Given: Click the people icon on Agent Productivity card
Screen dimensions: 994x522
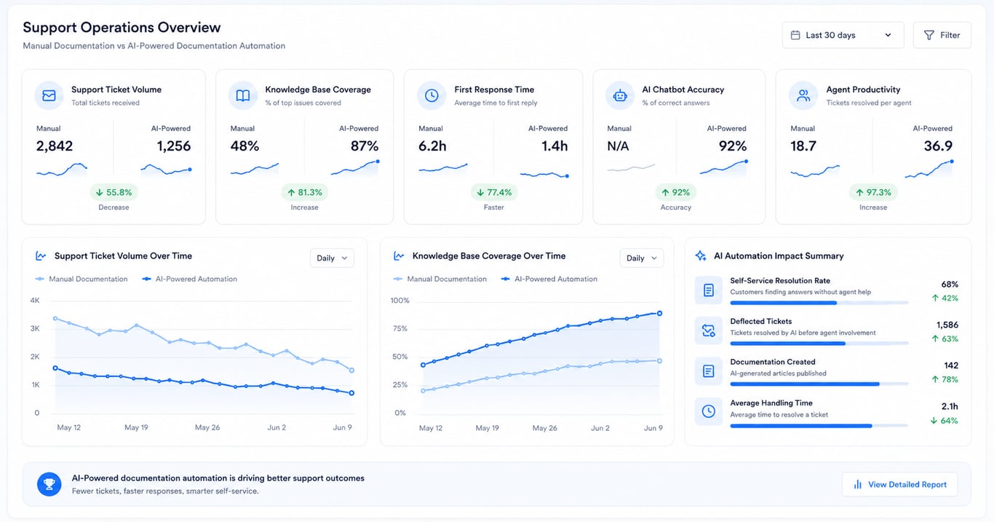Looking at the screenshot, I should [x=803, y=95].
